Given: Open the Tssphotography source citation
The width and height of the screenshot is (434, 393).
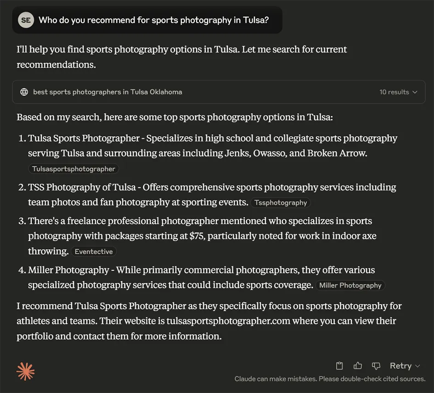Looking at the screenshot, I should [x=281, y=203].
